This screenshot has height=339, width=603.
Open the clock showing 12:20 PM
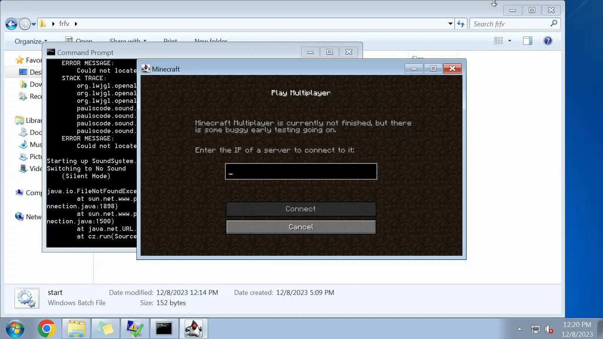coord(577,329)
